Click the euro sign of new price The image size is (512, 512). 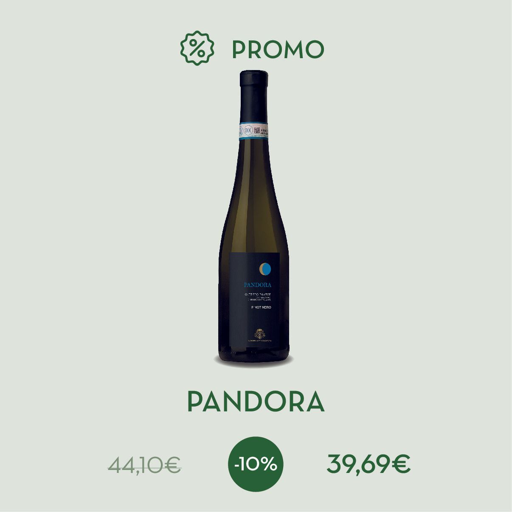[x=402, y=464]
